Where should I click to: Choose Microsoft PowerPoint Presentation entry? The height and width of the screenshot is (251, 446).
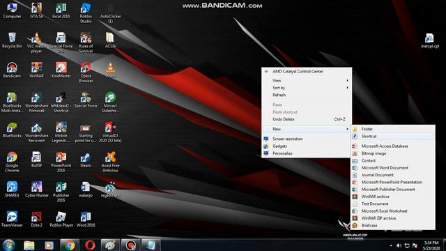coord(393,182)
